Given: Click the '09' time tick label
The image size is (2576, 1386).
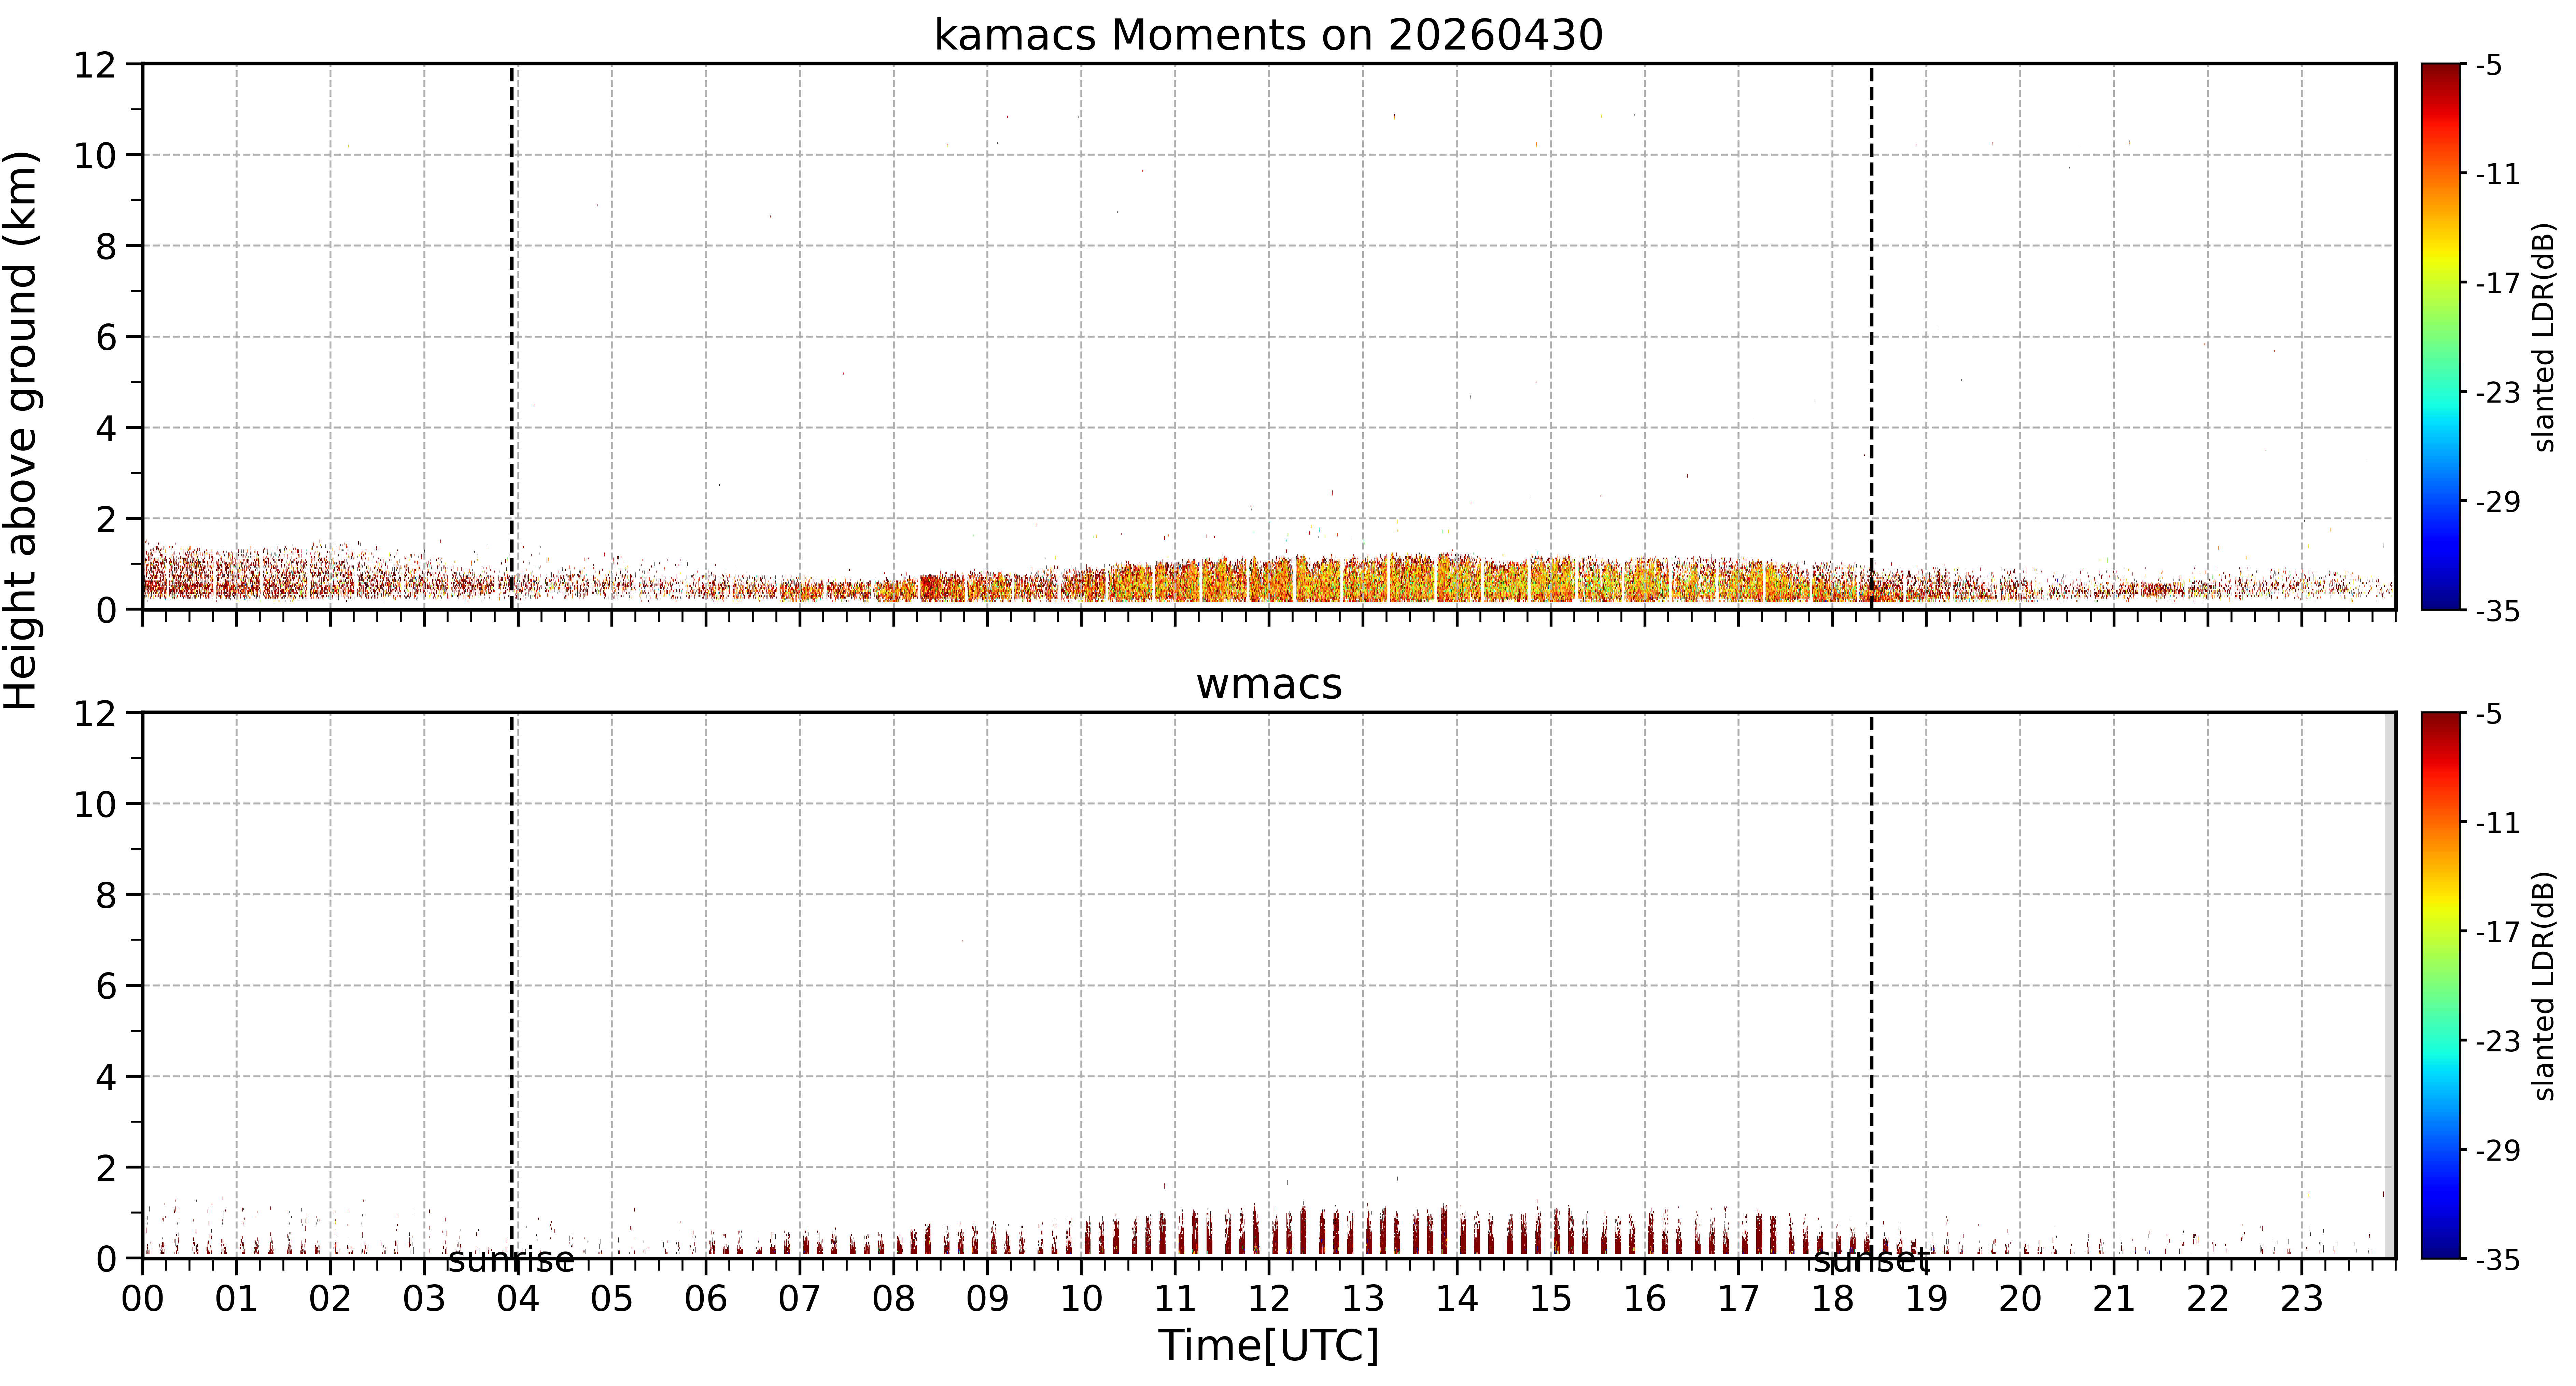Looking at the screenshot, I should [987, 1299].
